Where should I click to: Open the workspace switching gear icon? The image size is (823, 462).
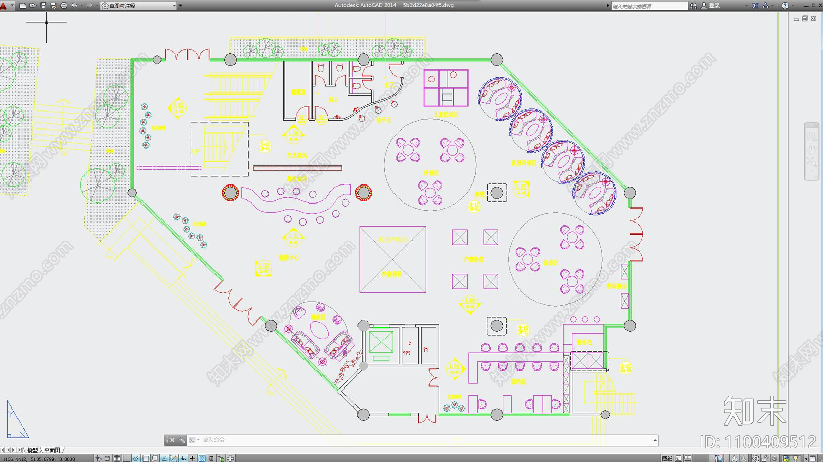[x=756, y=458]
